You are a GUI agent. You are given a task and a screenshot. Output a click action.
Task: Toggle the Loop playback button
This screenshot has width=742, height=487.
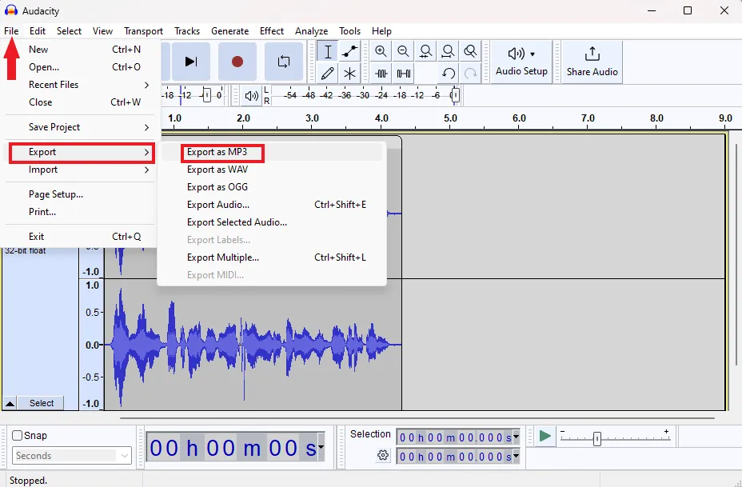click(284, 62)
